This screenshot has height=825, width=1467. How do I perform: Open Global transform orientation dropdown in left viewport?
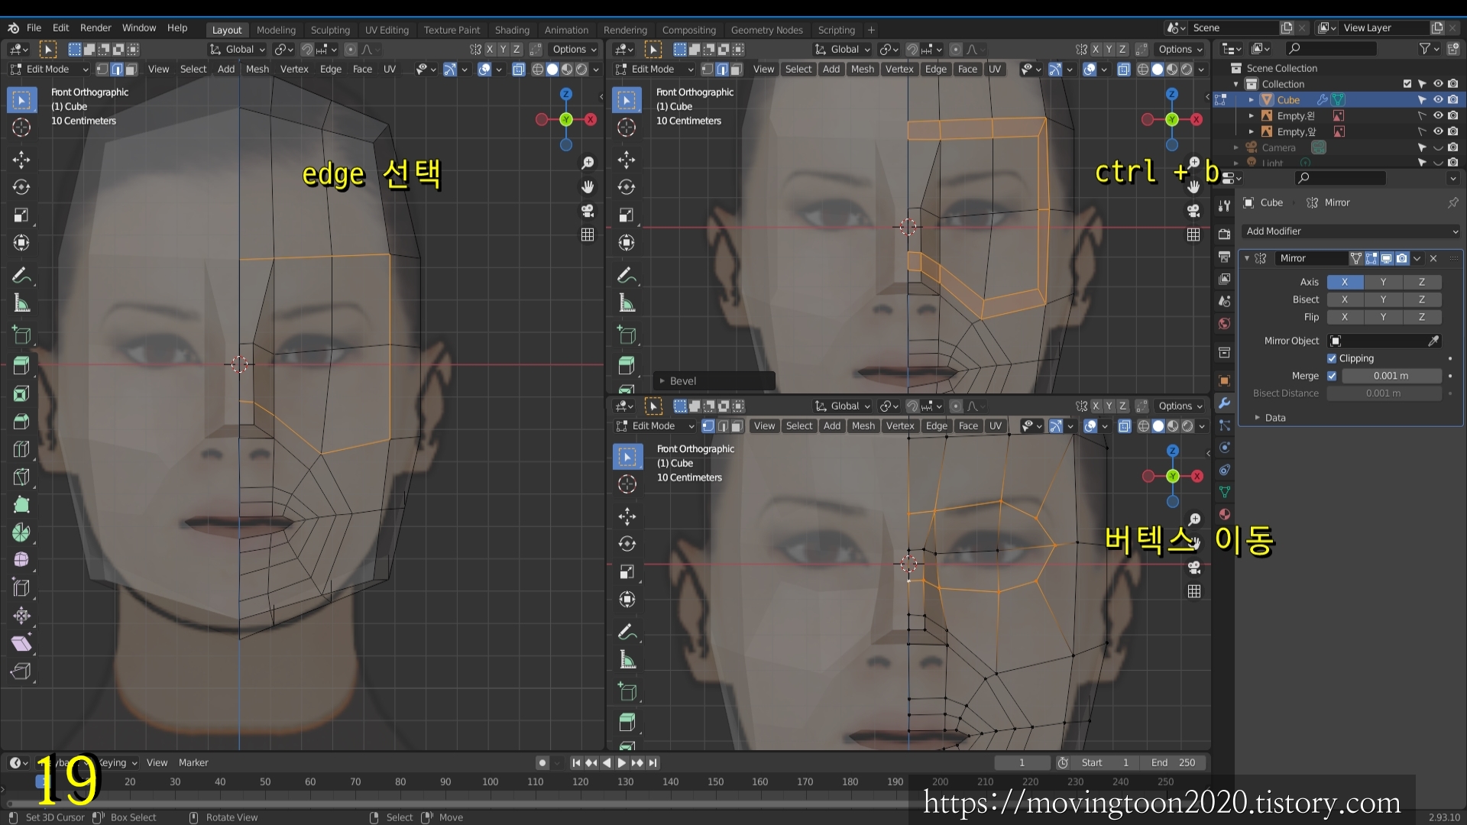[238, 50]
